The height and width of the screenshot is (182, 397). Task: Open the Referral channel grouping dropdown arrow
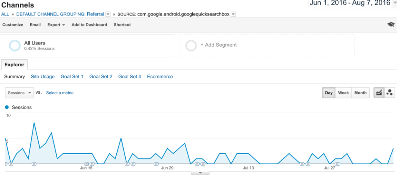tap(107, 14)
